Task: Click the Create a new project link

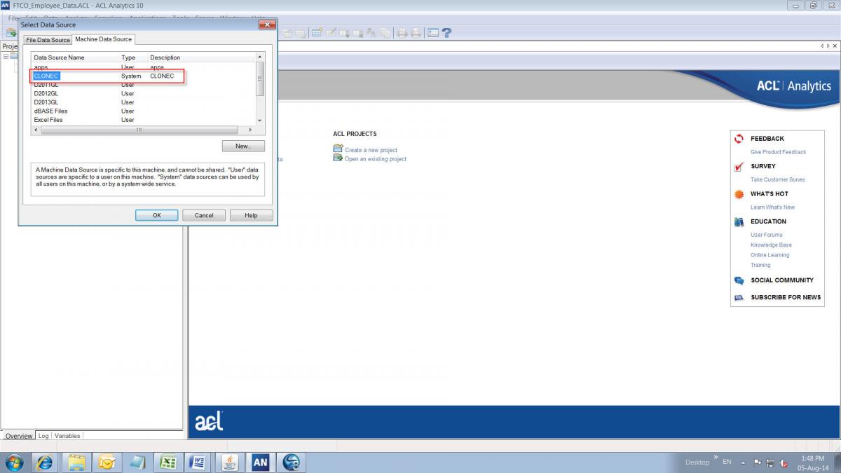Action: (371, 150)
